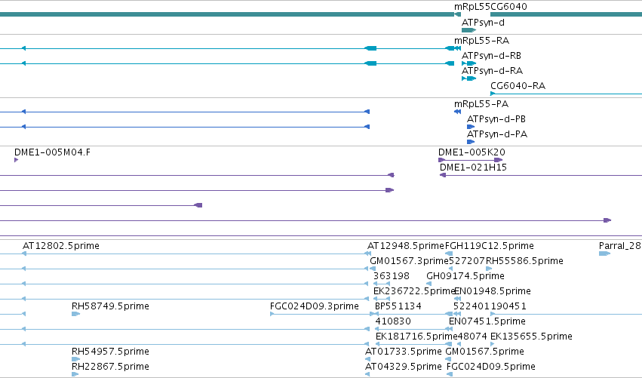The image size is (642, 378).
Task: Select RH58749.5prime EST label
Action: click(x=110, y=306)
